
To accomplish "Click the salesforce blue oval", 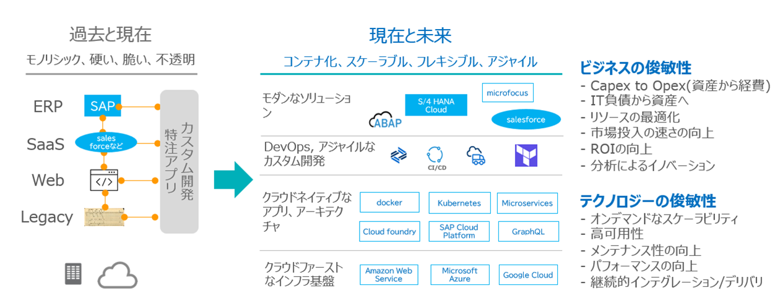I will tap(526, 119).
